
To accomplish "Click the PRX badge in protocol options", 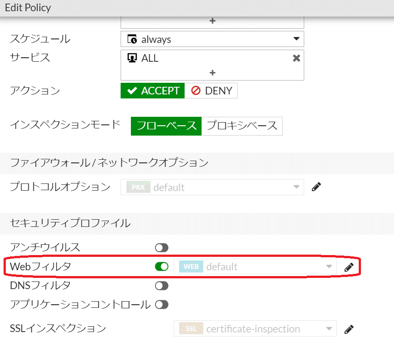I will pos(138,187).
